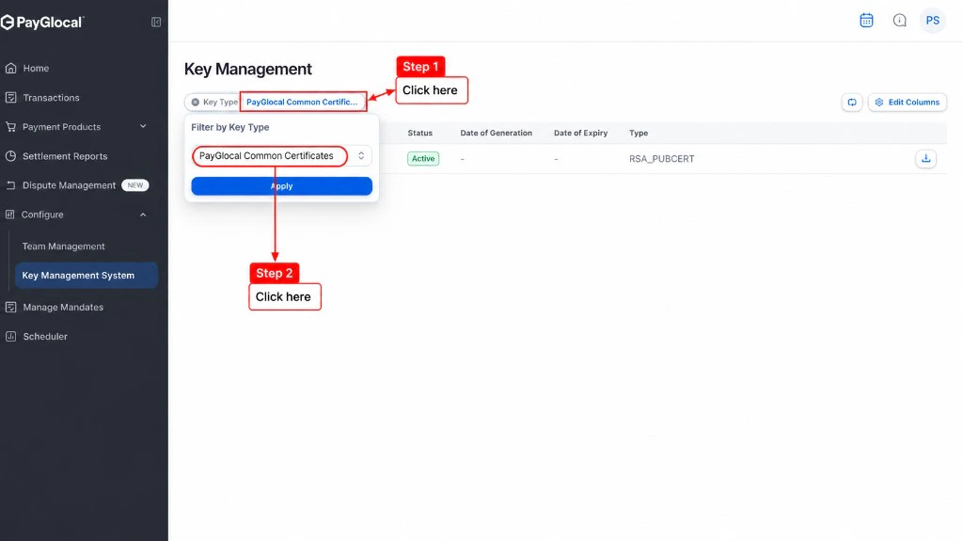This screenshot has width=963, height=541.
Task: Click the Transactions list icon
Action: tap(10, 97)
